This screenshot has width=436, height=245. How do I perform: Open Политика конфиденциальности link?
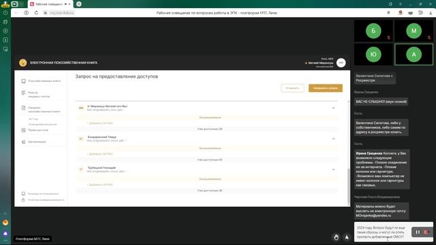click(x=46, y=199)
